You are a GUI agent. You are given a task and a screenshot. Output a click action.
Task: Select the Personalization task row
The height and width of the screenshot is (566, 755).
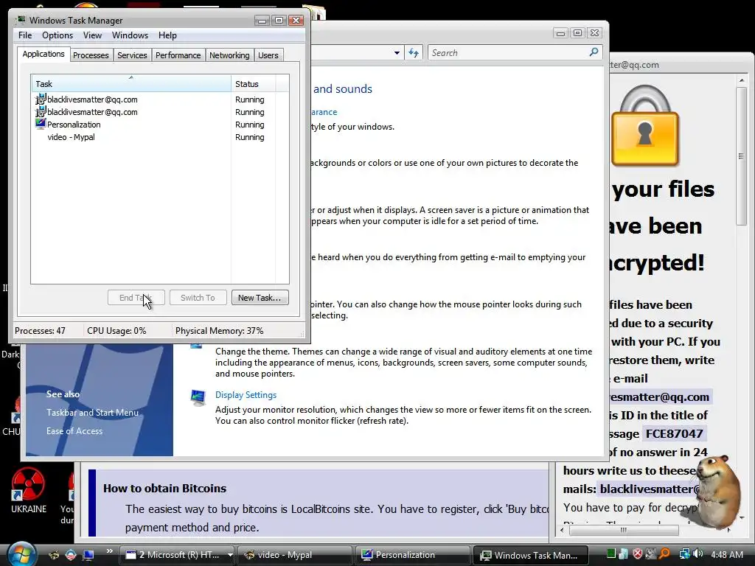[160, 125]
